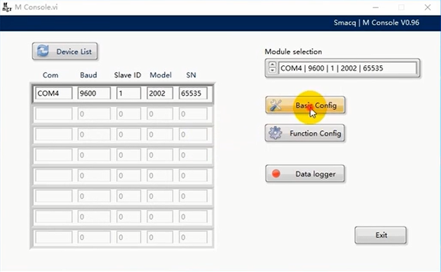Click the Slave ID cell showing 1
The image size is (441, 272).
[129, 93]
